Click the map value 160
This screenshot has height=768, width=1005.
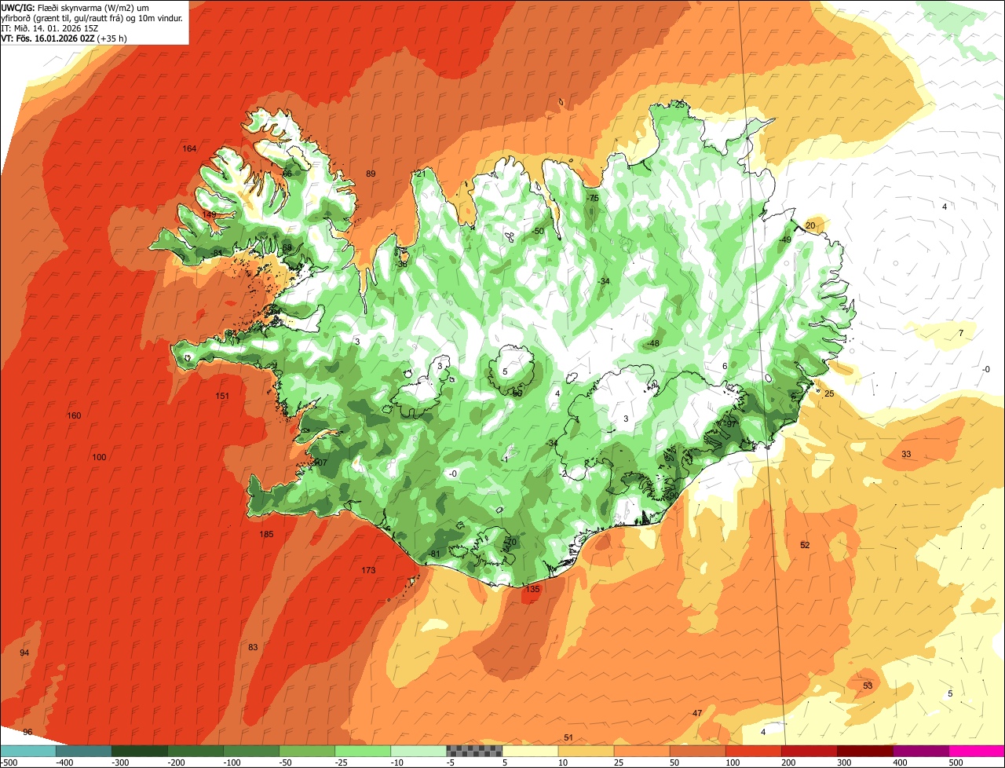tap(74, 415)
